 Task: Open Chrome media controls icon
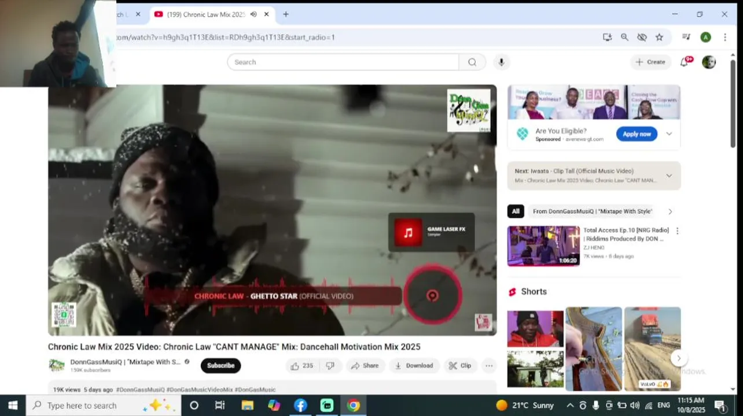coord(686,37)
